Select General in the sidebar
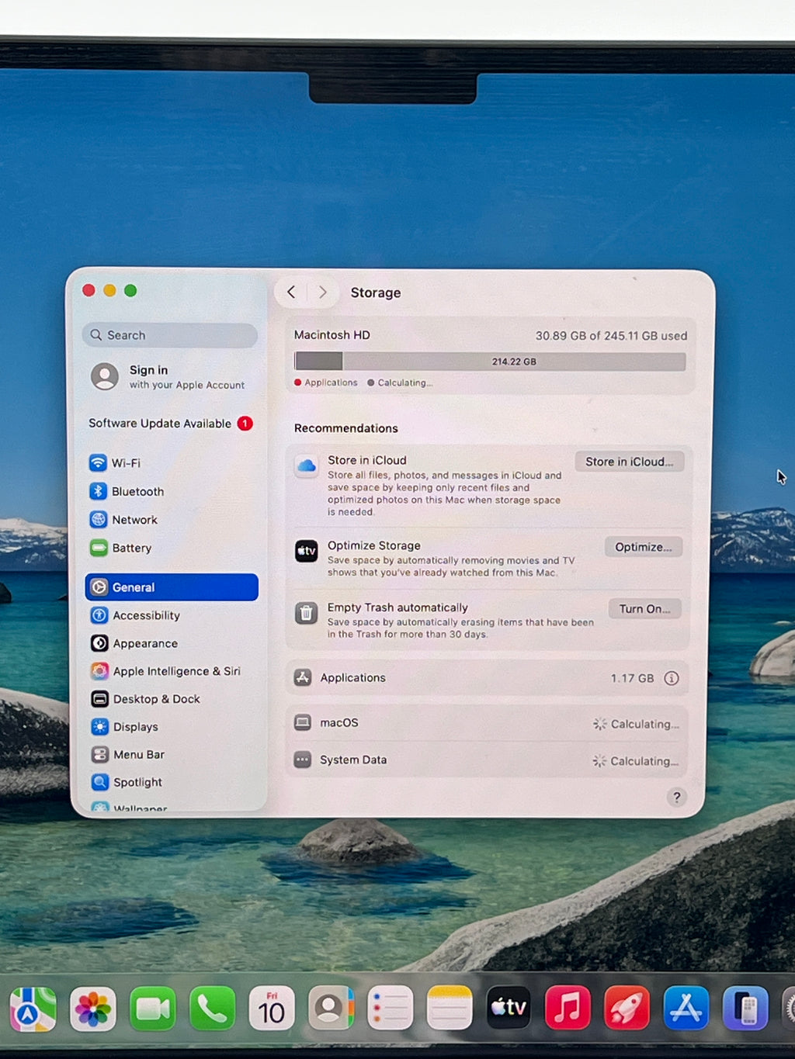This screenshot has height=1059, width=795. click(x=172, y=587)
